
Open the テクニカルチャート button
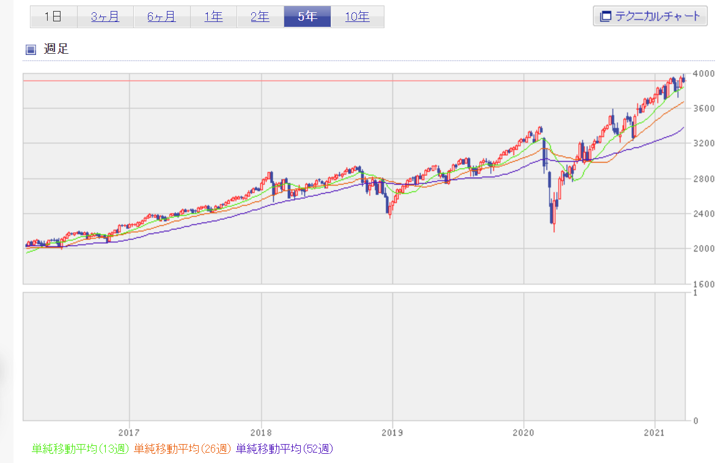point(650,16)
